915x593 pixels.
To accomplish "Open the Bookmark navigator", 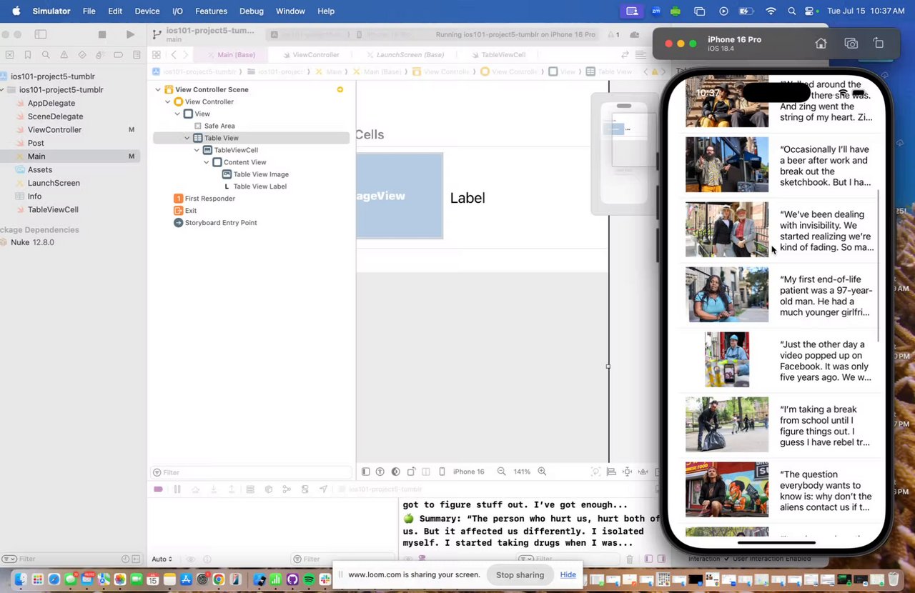I will pyautogui.click(x=28, y=55).
